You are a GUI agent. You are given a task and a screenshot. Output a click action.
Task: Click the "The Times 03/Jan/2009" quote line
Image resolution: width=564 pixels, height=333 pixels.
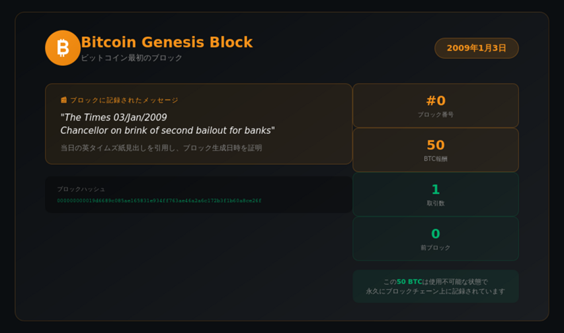tap(114, 117)
